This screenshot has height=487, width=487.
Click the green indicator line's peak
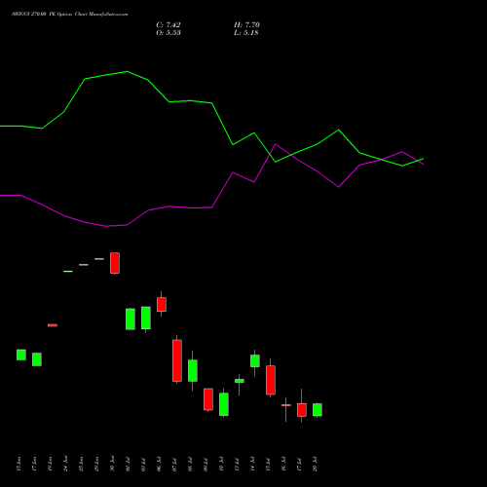[x=127, y=71]
